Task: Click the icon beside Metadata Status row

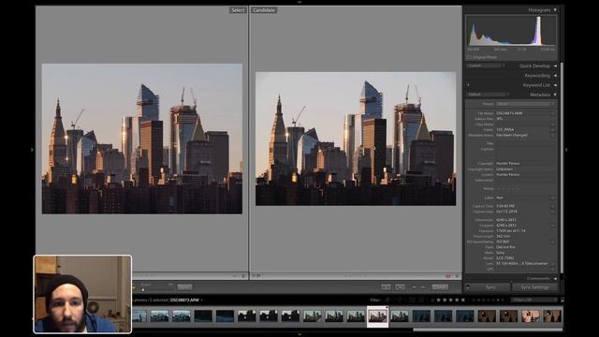Action: (552, 135)
